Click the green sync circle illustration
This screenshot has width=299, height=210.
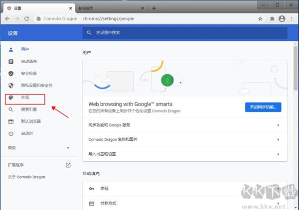click(x=167, y=80)
